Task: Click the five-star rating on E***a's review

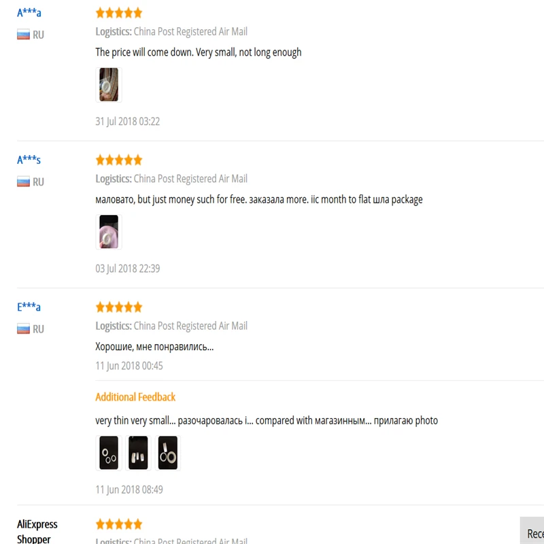Action: [119, 307]
